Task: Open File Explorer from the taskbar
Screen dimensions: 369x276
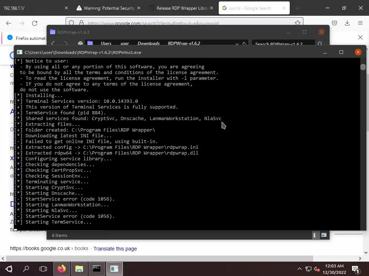Action: pyautogui.click(x=79, y=269)
